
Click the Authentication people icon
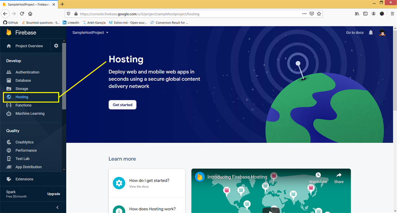click(x=9, y=72)
